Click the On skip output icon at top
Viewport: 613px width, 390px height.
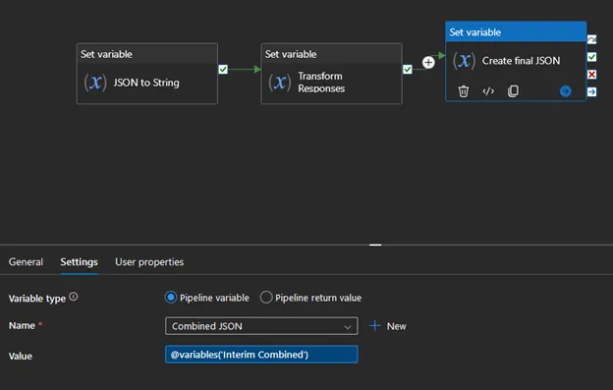592,39
